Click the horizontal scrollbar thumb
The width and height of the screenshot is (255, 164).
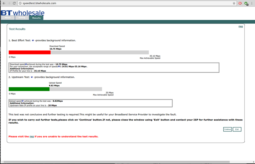116,162
